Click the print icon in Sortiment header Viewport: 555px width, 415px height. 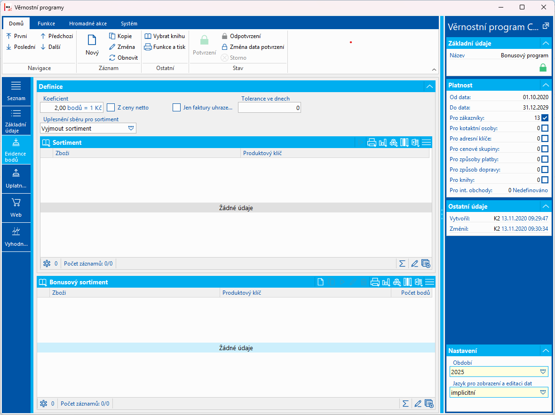coord(371,142)
